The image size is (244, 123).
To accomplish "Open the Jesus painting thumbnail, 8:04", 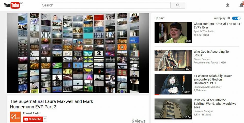I will pos(173,60).
